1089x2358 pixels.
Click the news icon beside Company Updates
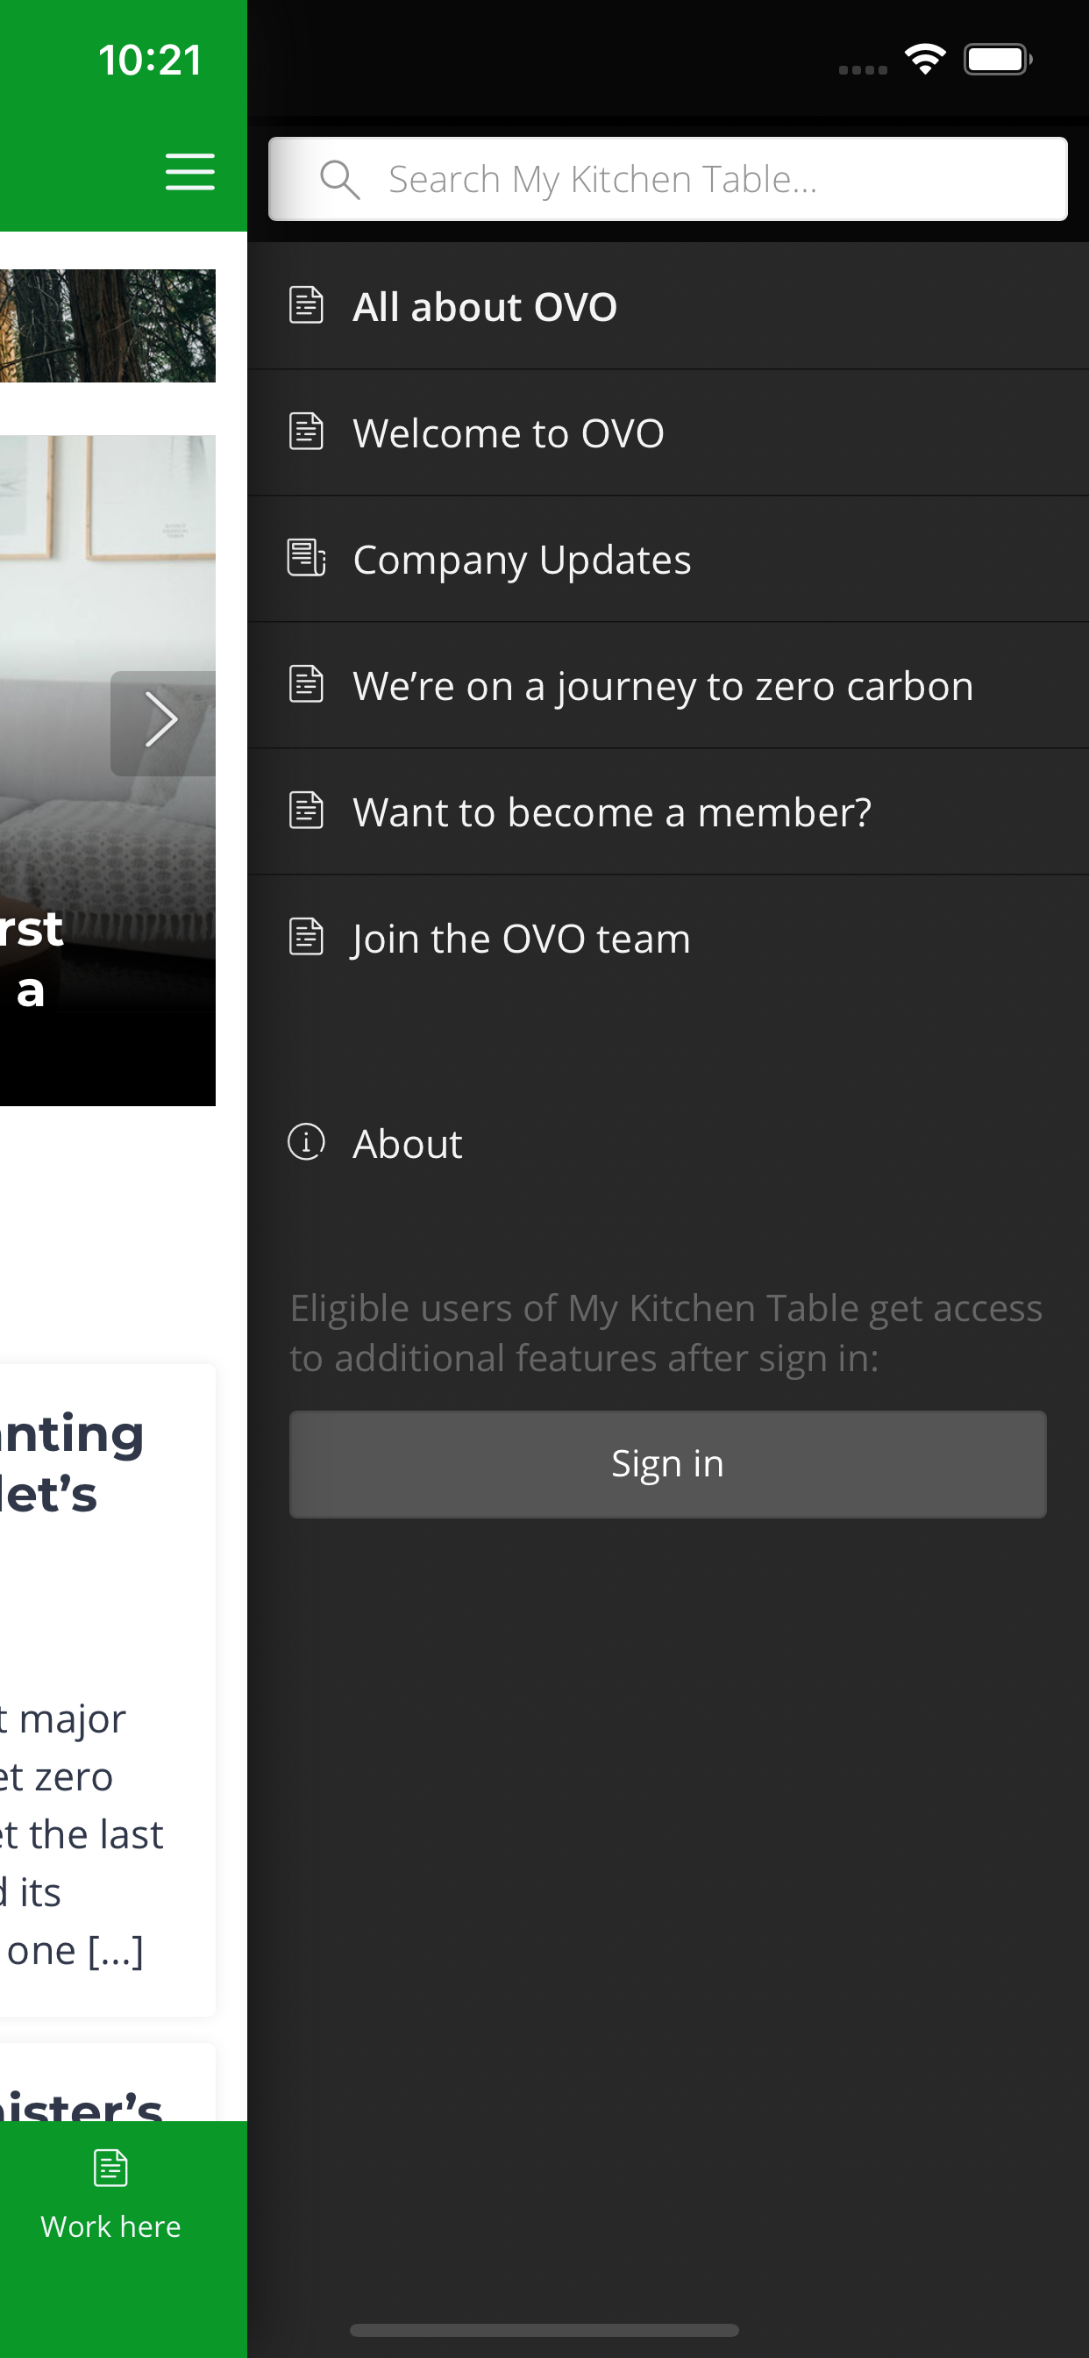tap(307, 557)
